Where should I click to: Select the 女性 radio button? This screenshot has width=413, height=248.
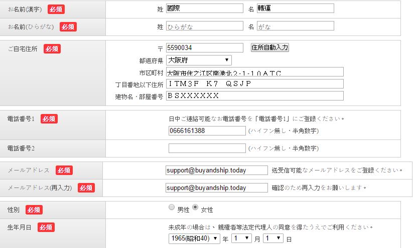click(x=196, y=207)
